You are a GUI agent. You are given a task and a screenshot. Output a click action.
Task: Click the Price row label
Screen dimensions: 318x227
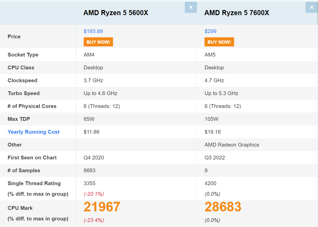(14, 37)
